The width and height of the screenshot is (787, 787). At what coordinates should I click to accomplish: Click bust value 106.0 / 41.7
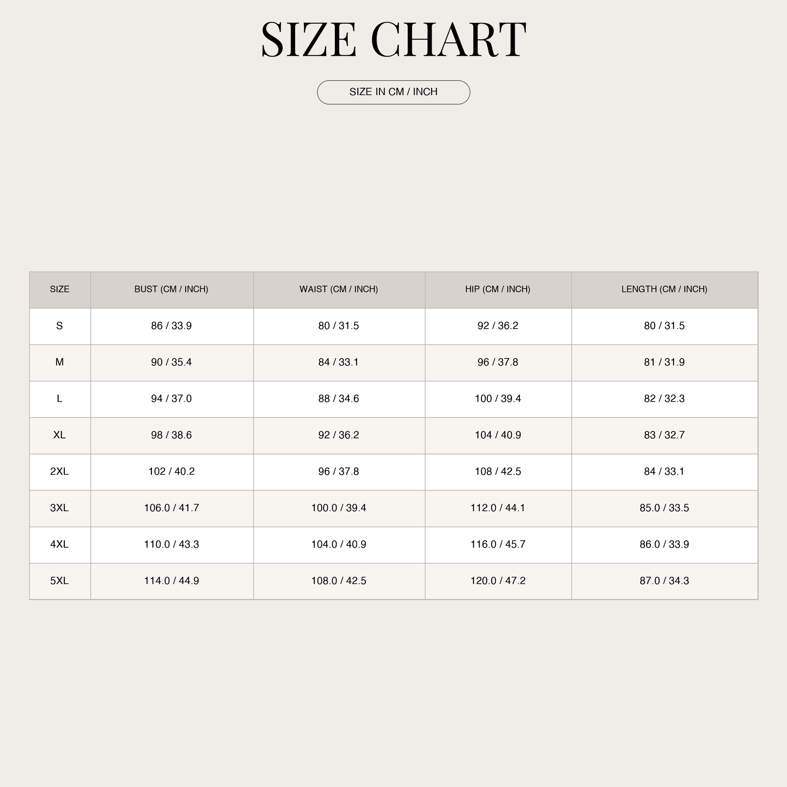[x=172, y=508]
